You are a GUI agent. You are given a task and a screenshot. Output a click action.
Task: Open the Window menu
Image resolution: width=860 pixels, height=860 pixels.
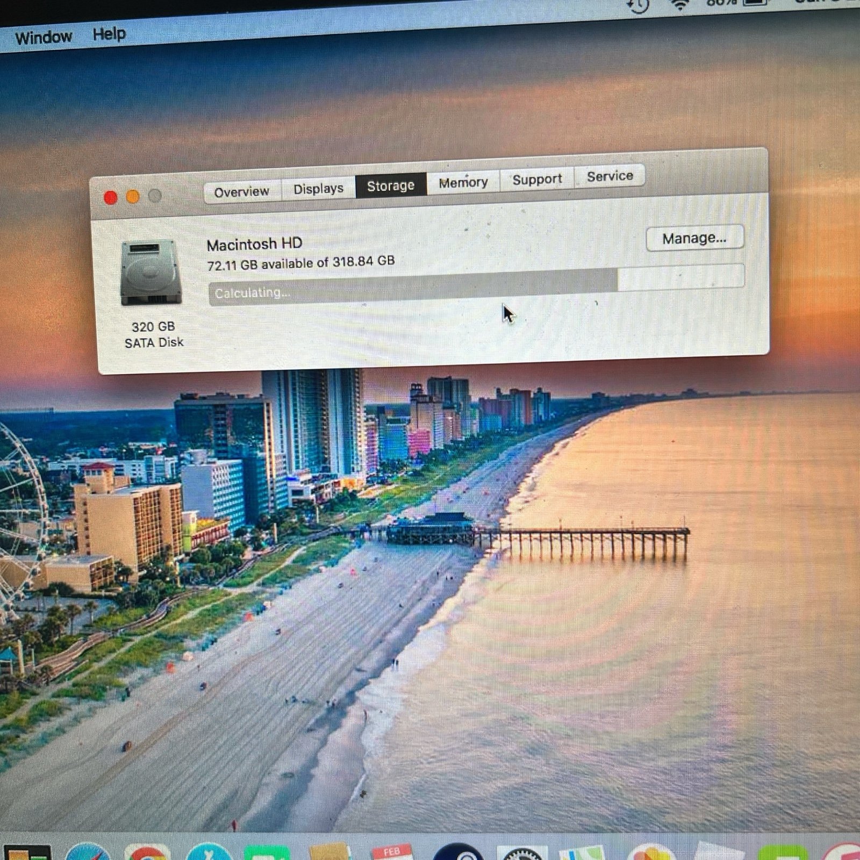coord(44,37)
